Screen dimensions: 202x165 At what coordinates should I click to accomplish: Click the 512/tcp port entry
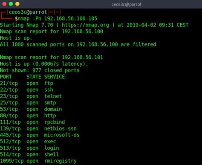click(10, 142)
